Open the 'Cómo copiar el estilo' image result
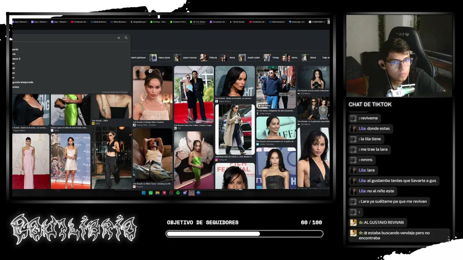 [x=71, y=110]
